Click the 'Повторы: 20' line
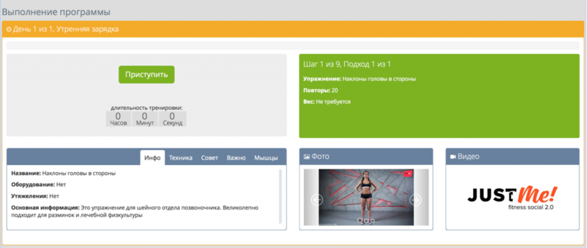 click(321, 90)
